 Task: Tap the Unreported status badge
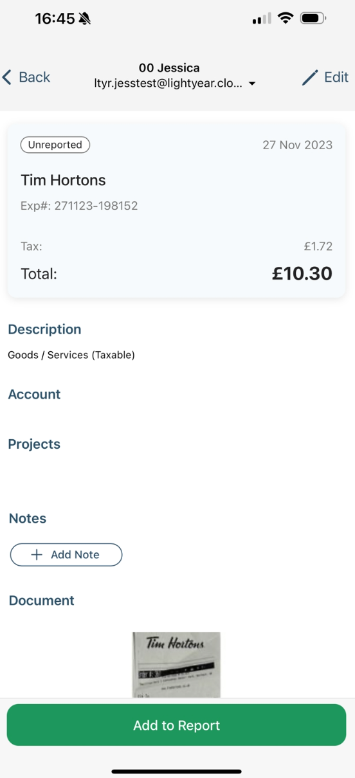click(x=55, y=145)
